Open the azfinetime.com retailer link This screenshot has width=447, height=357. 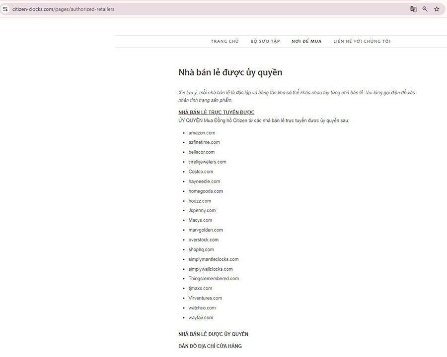coord(204,142)
